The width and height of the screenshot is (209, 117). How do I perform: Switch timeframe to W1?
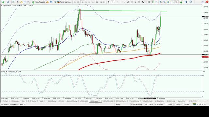pyautogui.click(x=101, y=2)
